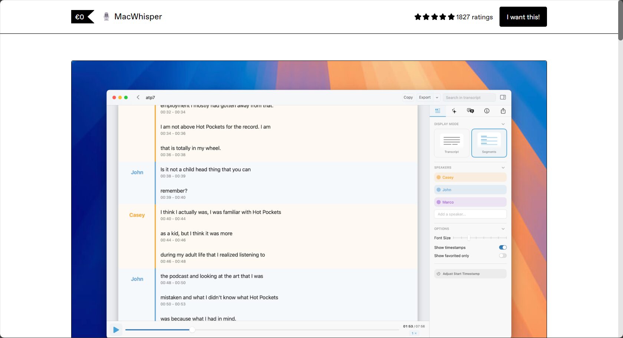Click Marco's purple color dot

pos(439,202)
